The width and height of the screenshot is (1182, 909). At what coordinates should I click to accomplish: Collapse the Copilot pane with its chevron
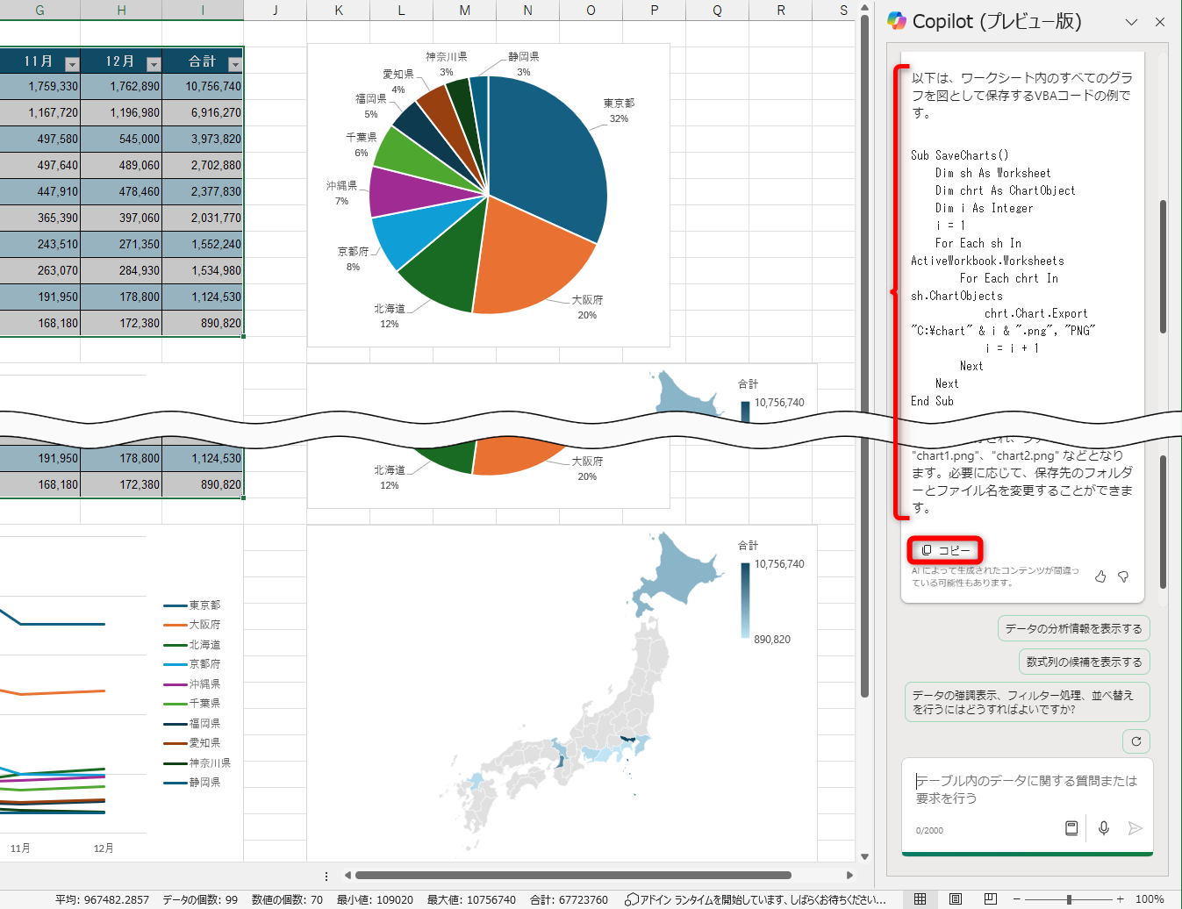[x=1132, y=21]
